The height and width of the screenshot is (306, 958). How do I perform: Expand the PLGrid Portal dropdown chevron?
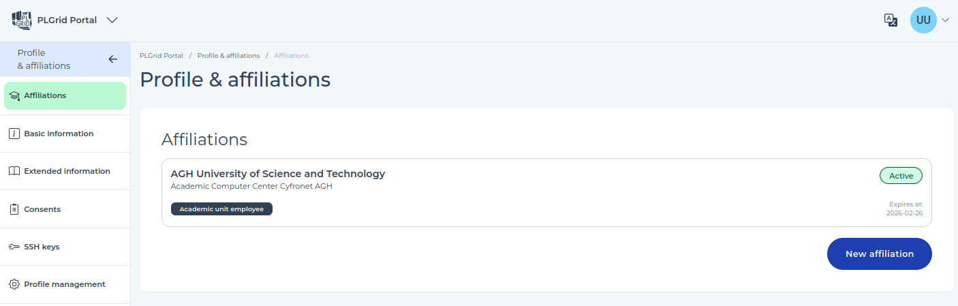click(112, 20)
